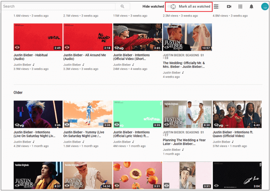Toggle watched eye on Intentions Lyric Video thumbnail
The height and width of the screenshot is (192, 270).
tap(117, 125)
